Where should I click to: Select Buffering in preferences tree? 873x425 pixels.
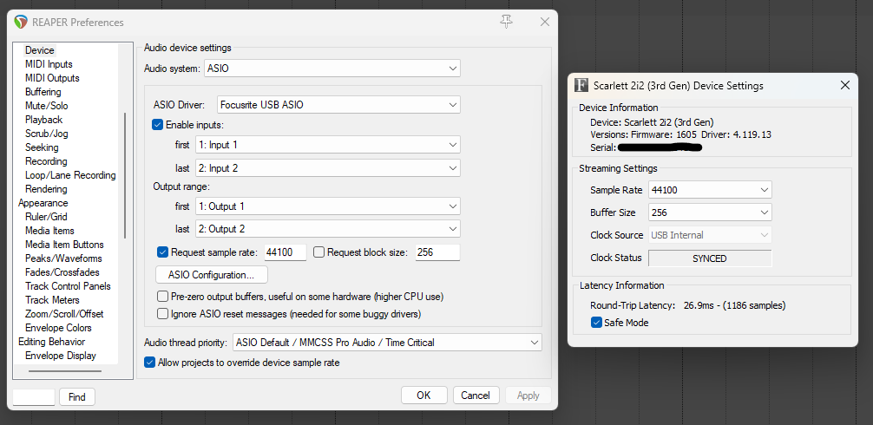(x=43, y=92)
